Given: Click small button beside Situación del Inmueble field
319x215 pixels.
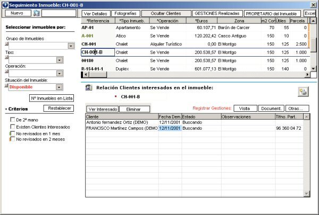Looking at the screenshot, I should [x=6, y=85].
